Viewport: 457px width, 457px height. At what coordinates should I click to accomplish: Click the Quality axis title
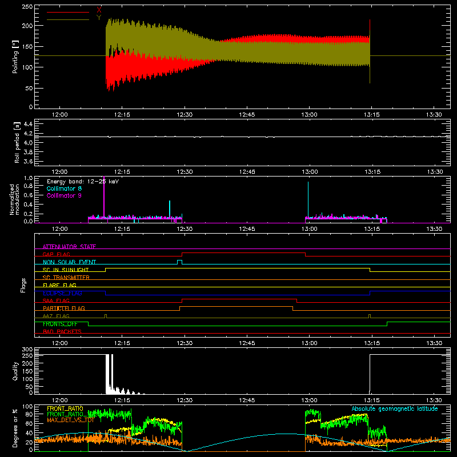point(15,371)
